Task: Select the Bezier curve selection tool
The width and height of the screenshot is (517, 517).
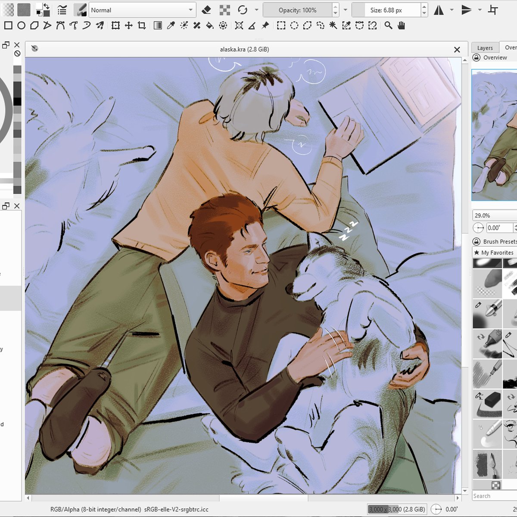Action: pos(360,26)
